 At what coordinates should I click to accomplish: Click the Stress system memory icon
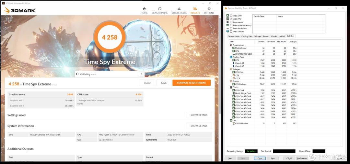pos(228,25)
